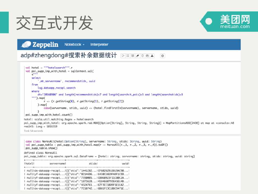Click the notebook title adp#zhengdong#搜索补余数据统计
Viewport: 258px width, 194px height.
coord(69,56)
